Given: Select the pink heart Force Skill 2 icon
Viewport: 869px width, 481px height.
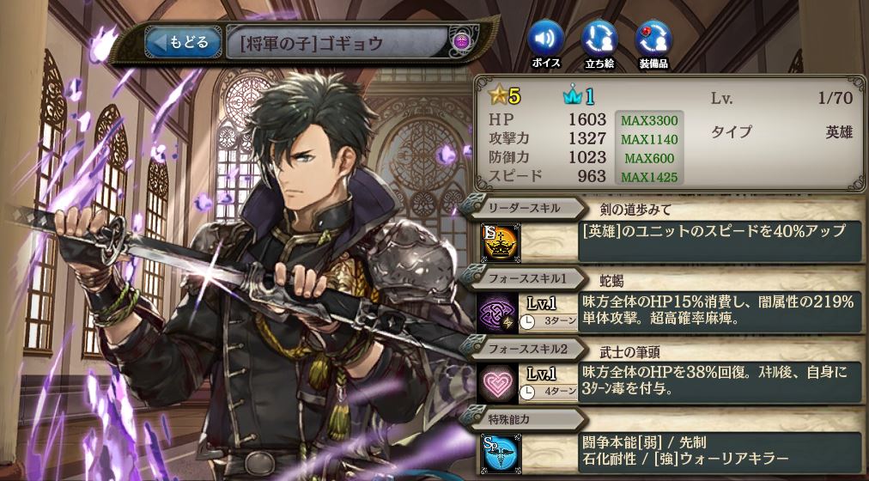Looking at the screenshot, I should (x=498, y=383).
